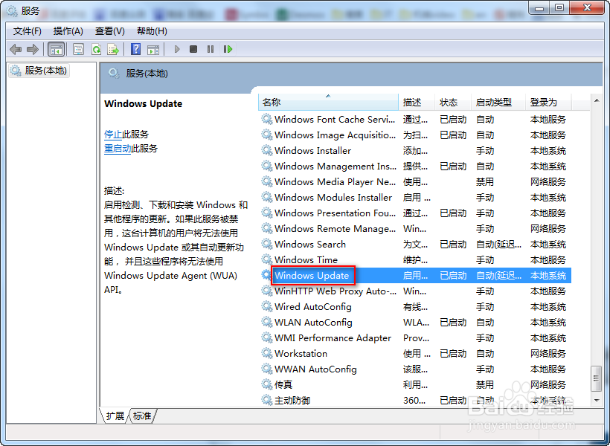
Task: Open Help via the blue question mark icon
Action: tap(136, 50)
